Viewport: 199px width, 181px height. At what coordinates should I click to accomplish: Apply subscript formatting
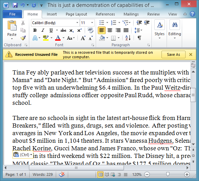point(72,30)
